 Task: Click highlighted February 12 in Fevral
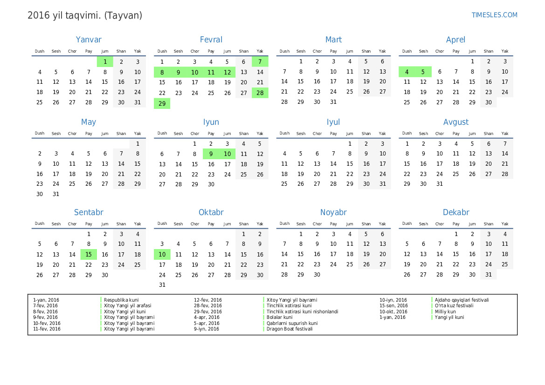[x=228, y=72]
